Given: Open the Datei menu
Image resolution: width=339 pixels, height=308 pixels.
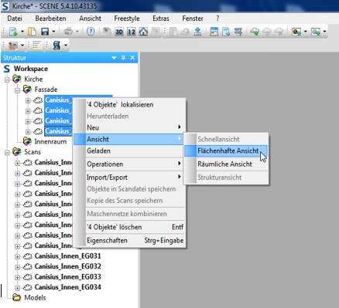Looking at the screenshot, I should click(15, 19).
